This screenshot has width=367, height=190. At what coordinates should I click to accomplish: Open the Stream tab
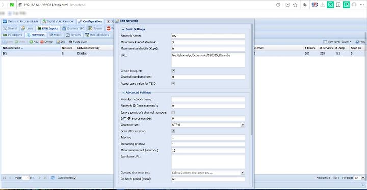tap(95, 29)
